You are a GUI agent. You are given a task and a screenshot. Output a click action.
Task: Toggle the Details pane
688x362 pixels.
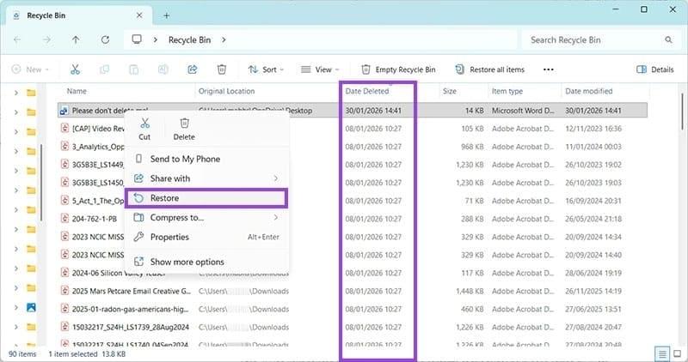[654, 69]
